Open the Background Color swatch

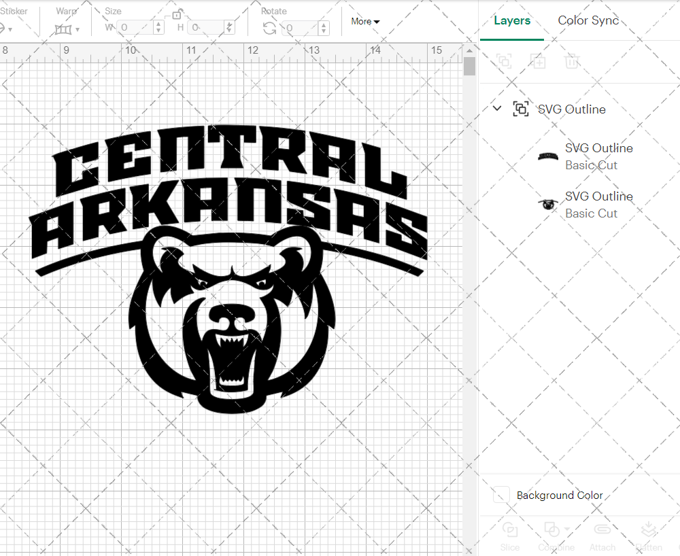pyautogui.click(x=501, y=496)
